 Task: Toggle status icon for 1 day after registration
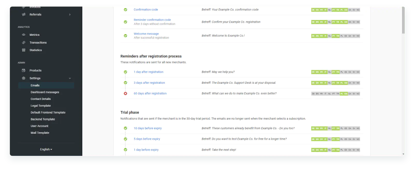pos(126,72)
